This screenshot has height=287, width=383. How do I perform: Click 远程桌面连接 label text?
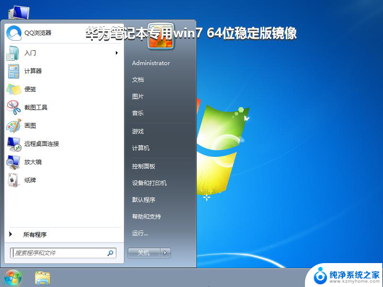[x=42, y=144]
